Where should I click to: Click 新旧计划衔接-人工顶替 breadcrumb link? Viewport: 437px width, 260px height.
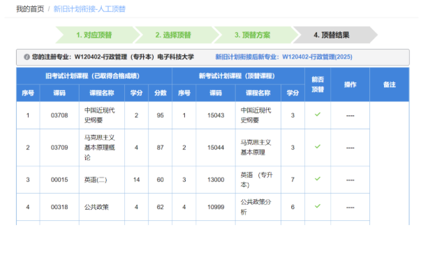pyautogui.click(x=89, y=9)
